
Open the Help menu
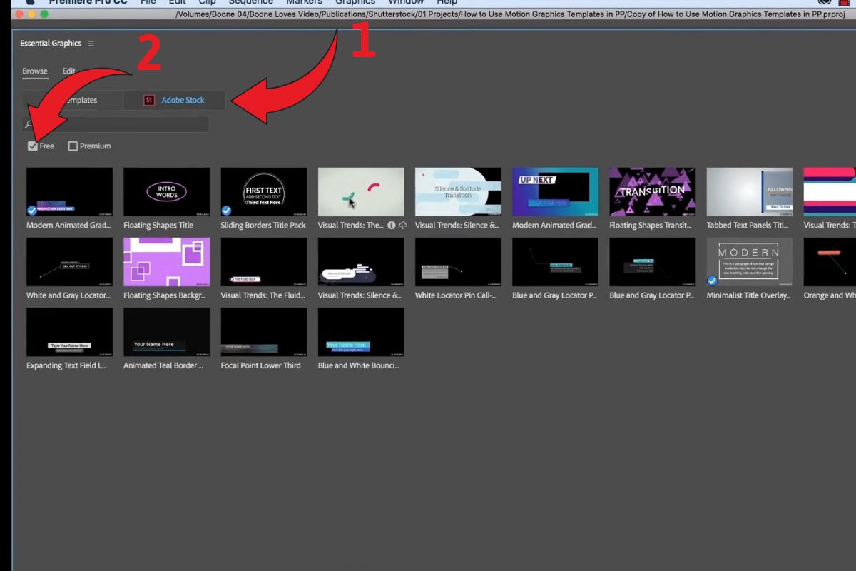pyautogui.click(x=447, y=2)
